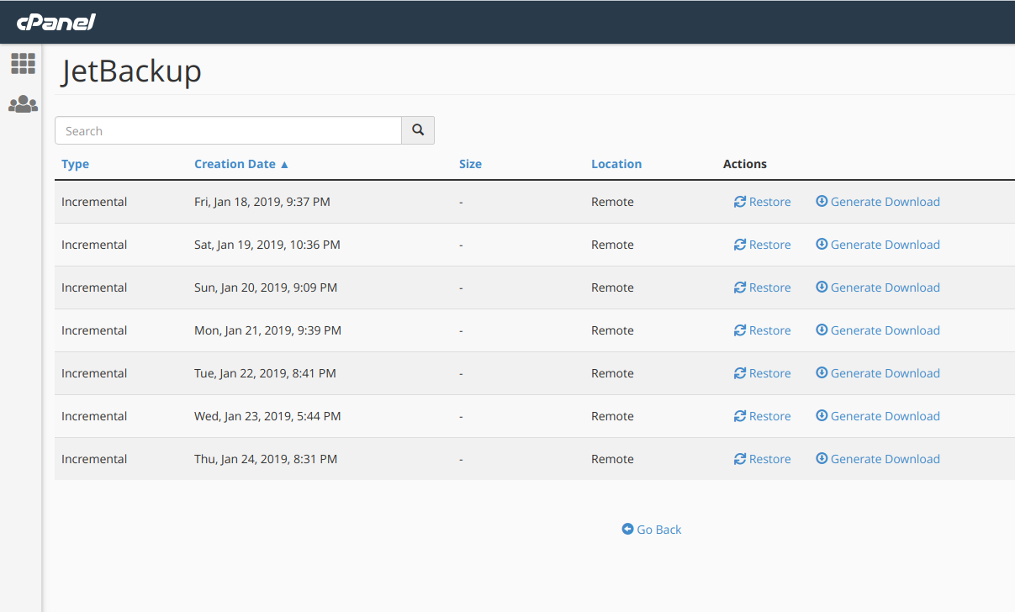Click 'Incremental' in the Jan 18 row
Image resolution: width=1015 pixels, height=612 pixels.
coord(94,202)
